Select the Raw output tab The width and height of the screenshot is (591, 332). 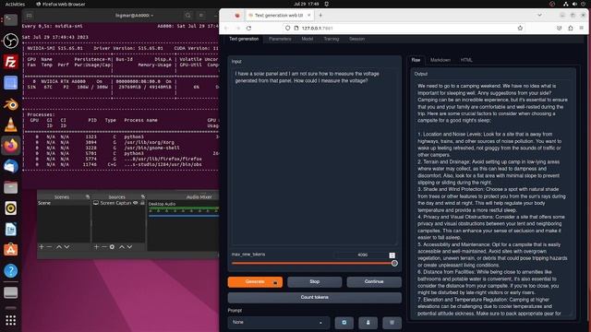[x=416, y=60]
